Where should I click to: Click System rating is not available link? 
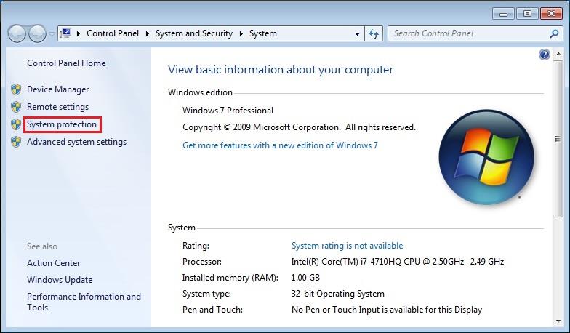[348, 246]
